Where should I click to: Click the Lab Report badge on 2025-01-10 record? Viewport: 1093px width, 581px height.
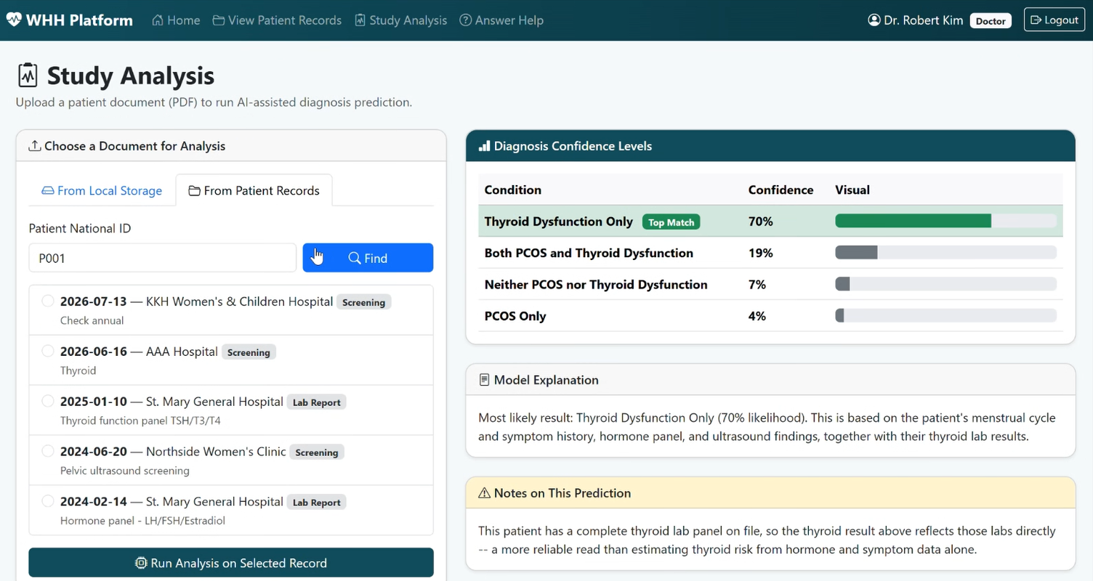[x=316, y=402]
